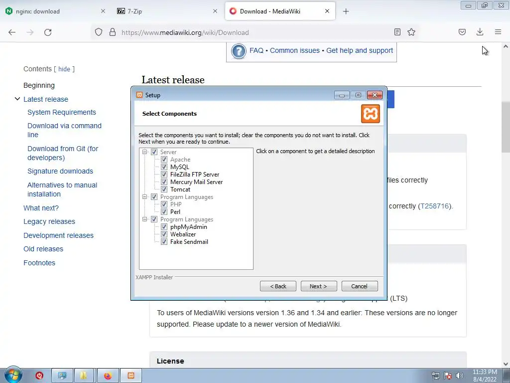Click the network tray icon
Image resolution: width=510 pixels, height=383 pixels.
(x=436, y=376)
